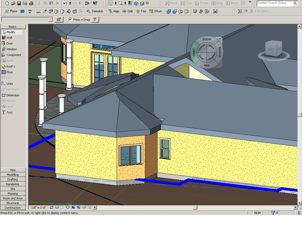Screen dimensions: 302x226
Task: Select the Door tool in Basics
Action: pyautogui.click(x=7, y=43)
